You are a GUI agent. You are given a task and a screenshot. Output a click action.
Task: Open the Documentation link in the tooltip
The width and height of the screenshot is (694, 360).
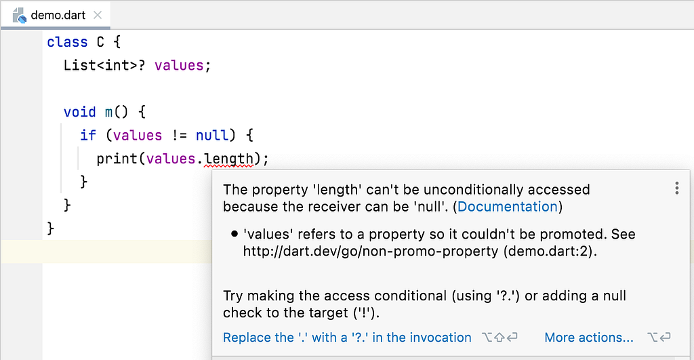(508, 206)
